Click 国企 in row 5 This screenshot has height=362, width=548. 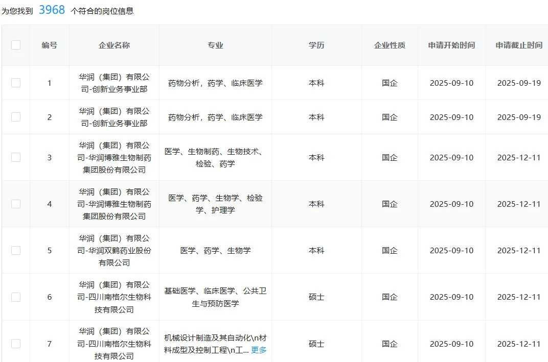(390, 250)
